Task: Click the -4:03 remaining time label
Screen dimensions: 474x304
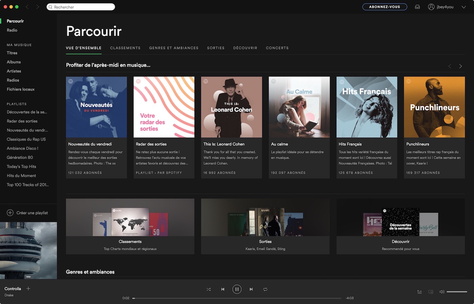Action: click(x=350, y=298)
